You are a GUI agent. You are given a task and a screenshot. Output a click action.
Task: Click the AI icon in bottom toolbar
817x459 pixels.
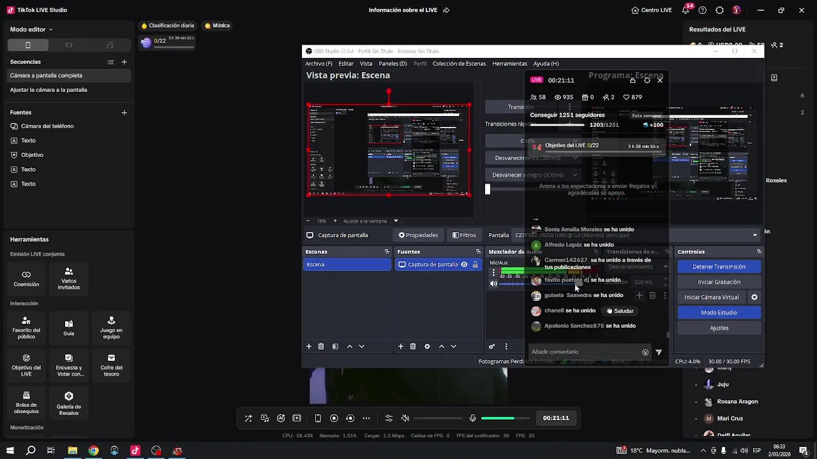click(281, 418)
